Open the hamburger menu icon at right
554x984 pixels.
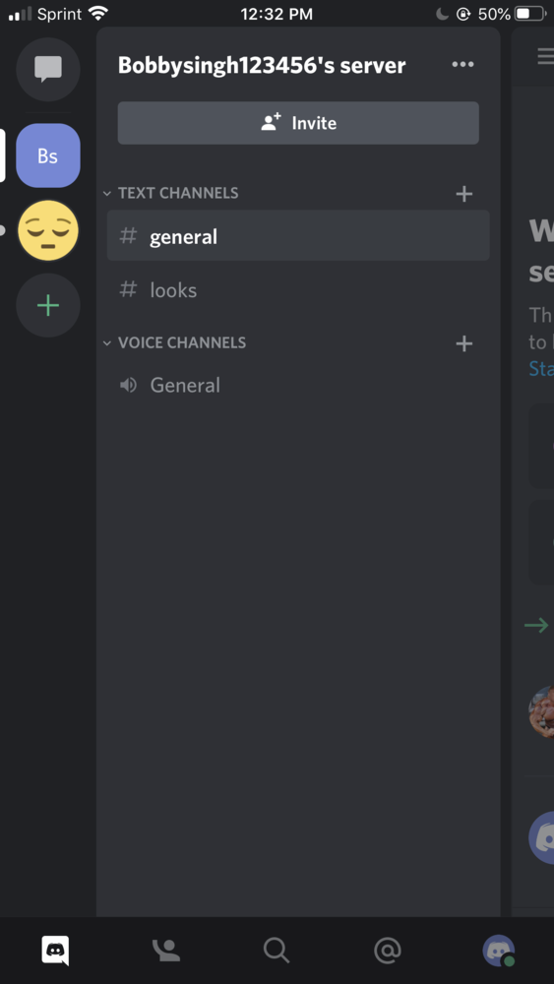[545, 56]
